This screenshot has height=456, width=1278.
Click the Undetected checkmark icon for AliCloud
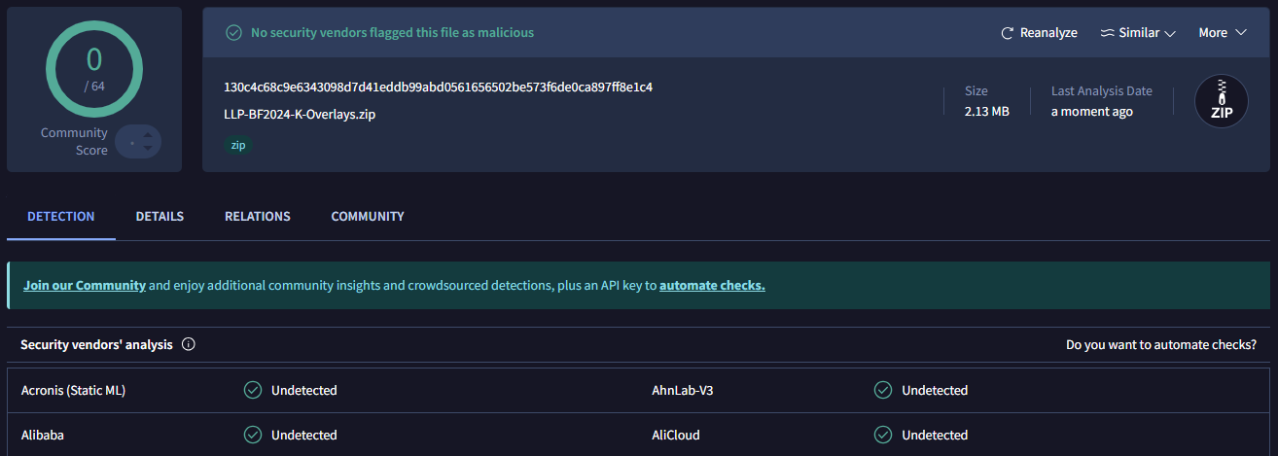[883, 435]
